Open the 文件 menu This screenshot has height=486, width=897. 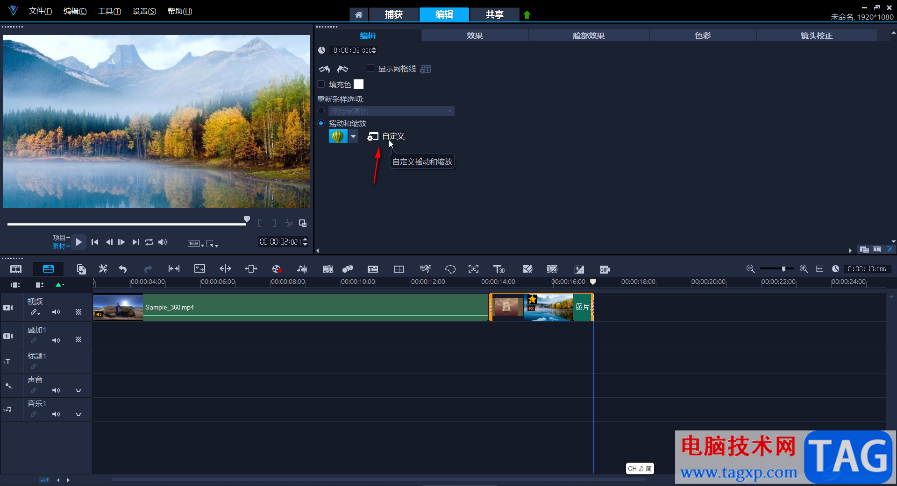coord(40,11)
